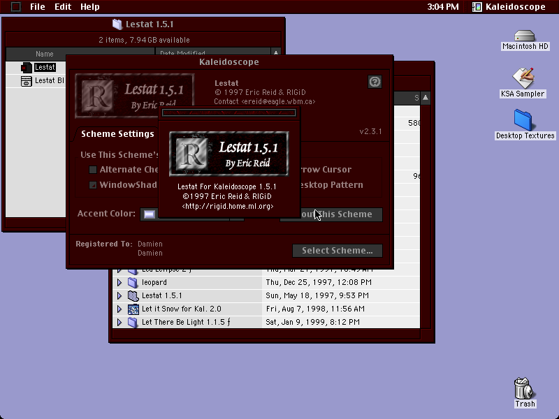Toggle the WindowShade checkbox
This screenshot has height=419, width=559.
(x=93, y=185)
